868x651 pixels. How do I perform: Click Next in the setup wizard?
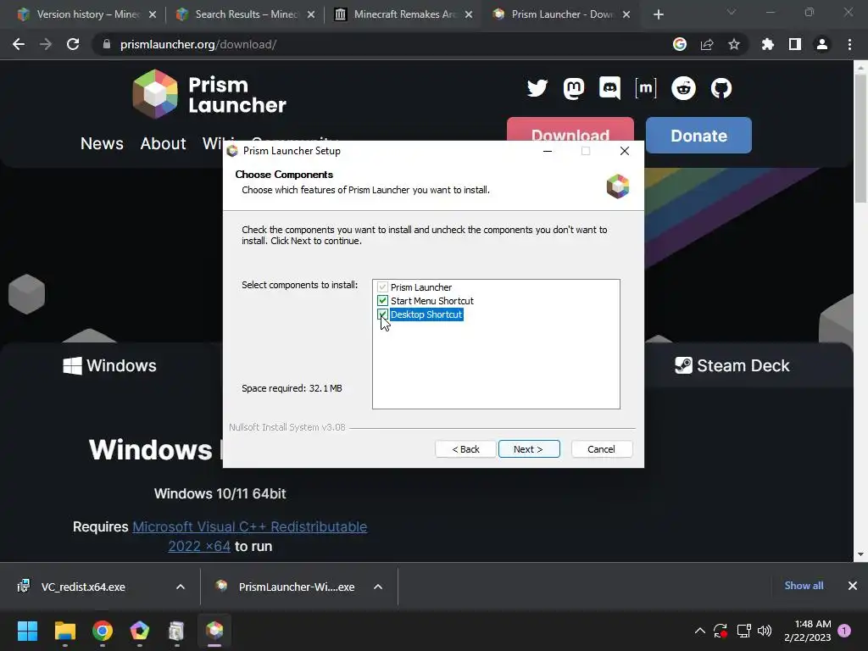pos(529,449)
